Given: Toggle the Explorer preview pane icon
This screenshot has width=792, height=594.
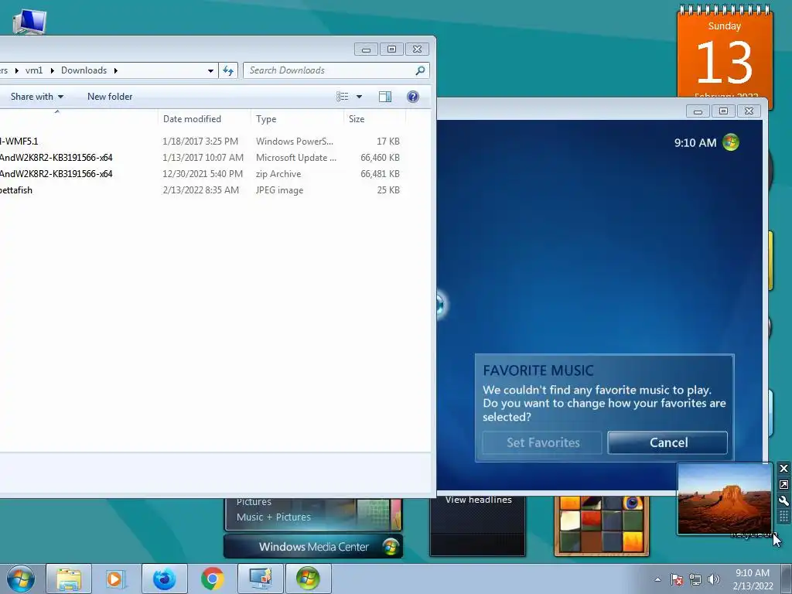Looking at the screenshot, I should (x=385, y=97).
